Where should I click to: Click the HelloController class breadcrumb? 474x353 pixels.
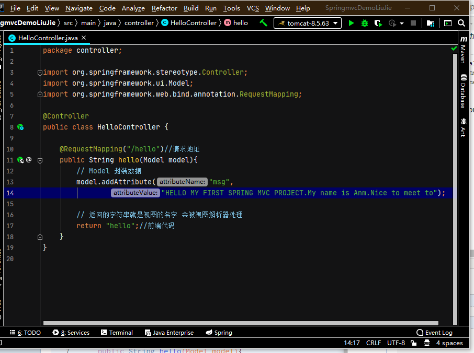click(x=189, y=23)
